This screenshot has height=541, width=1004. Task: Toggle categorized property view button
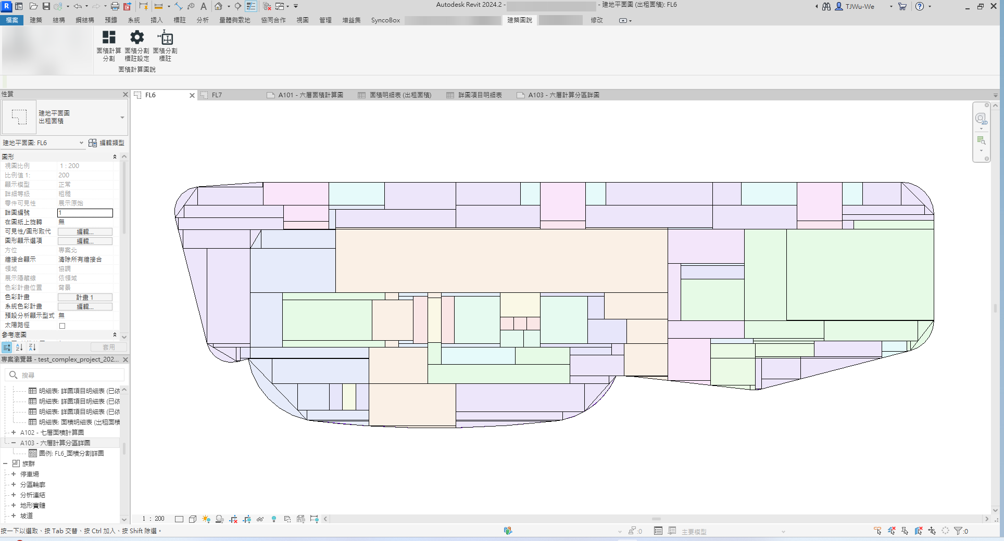coord(7,347)
